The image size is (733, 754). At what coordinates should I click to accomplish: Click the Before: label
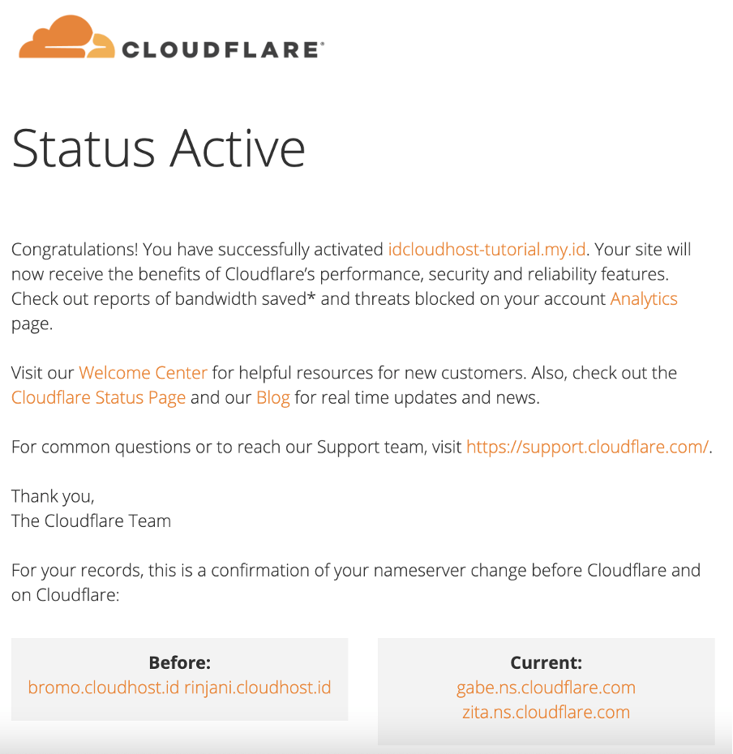tap(179, 663)
